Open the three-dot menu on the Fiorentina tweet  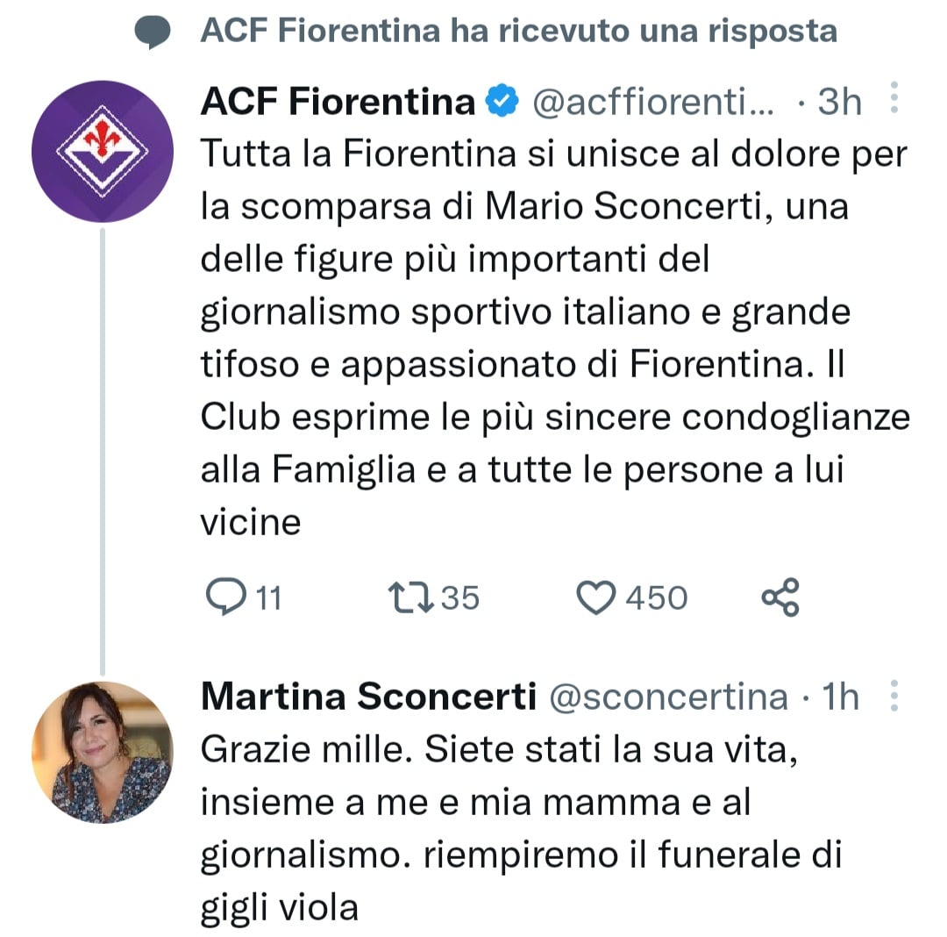(x=894, y=100)
